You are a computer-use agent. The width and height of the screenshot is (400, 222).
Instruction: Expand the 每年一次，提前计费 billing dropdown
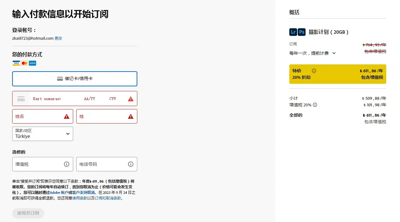pos(312,53)
